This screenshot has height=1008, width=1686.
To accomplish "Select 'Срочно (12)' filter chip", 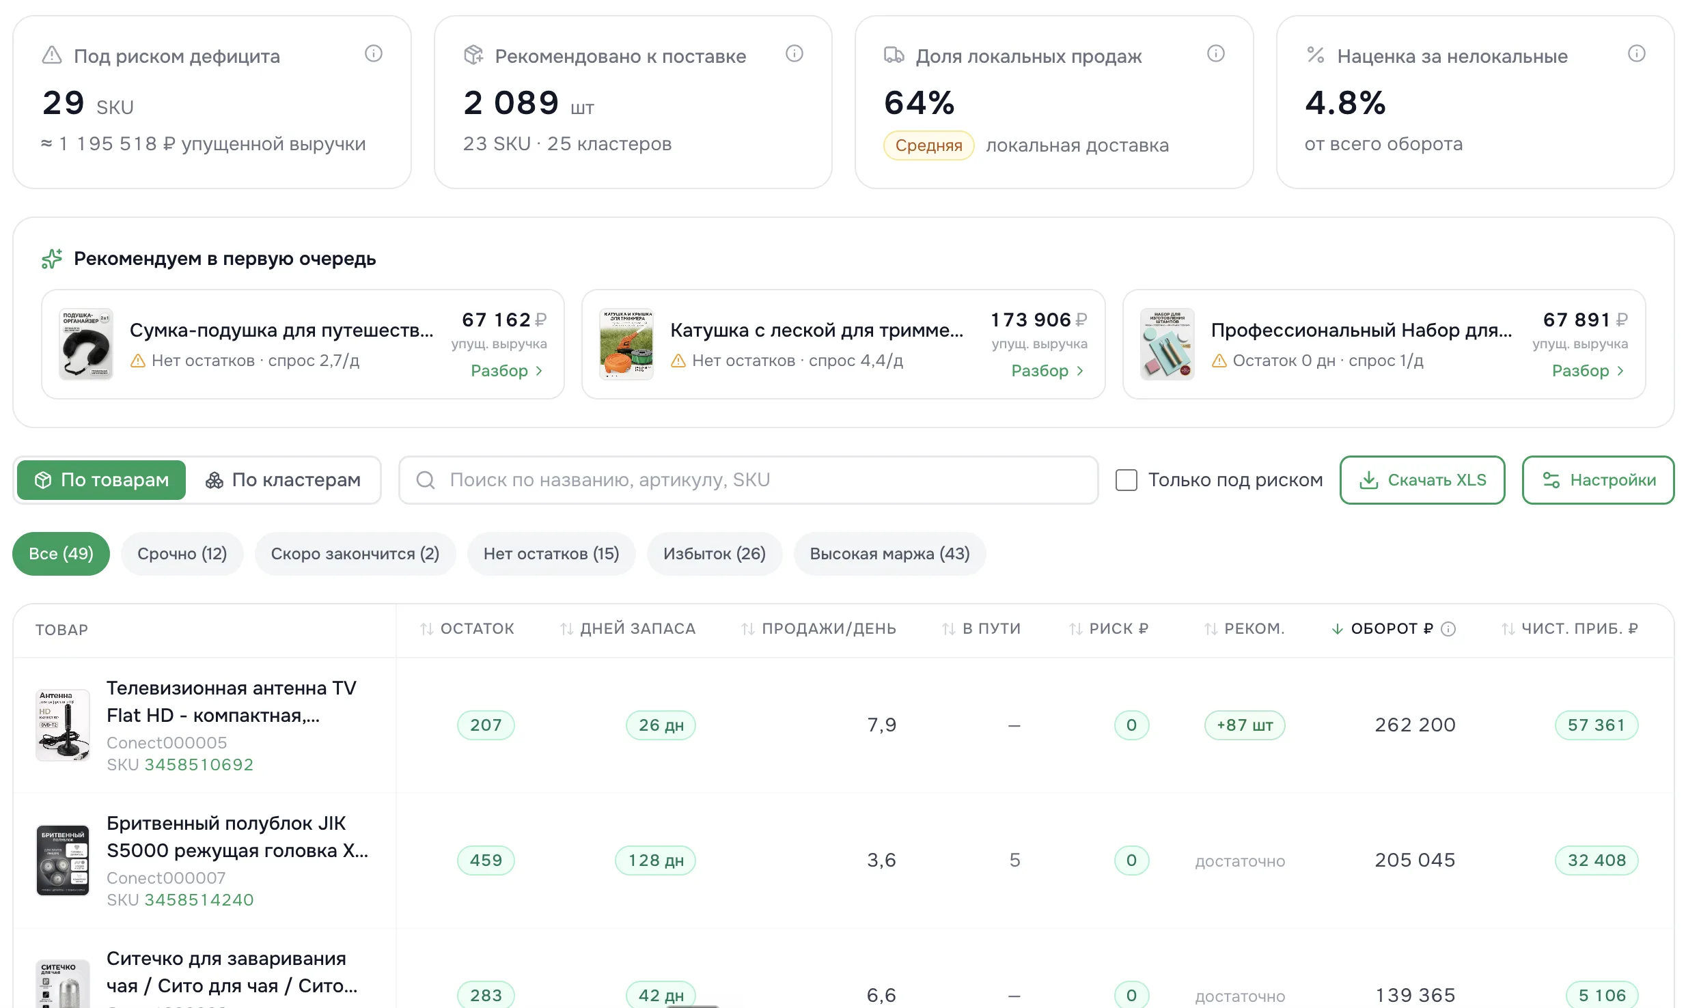I will (x=182, y=554).
